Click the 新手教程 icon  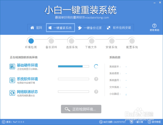149,122
